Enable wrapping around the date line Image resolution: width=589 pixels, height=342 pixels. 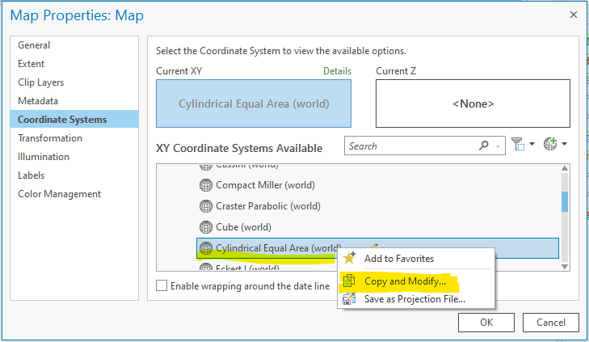pos(162,285)
